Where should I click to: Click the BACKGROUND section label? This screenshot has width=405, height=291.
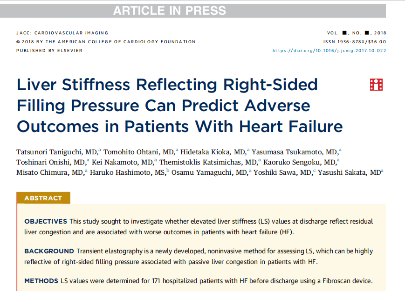[x=49, y=251]
